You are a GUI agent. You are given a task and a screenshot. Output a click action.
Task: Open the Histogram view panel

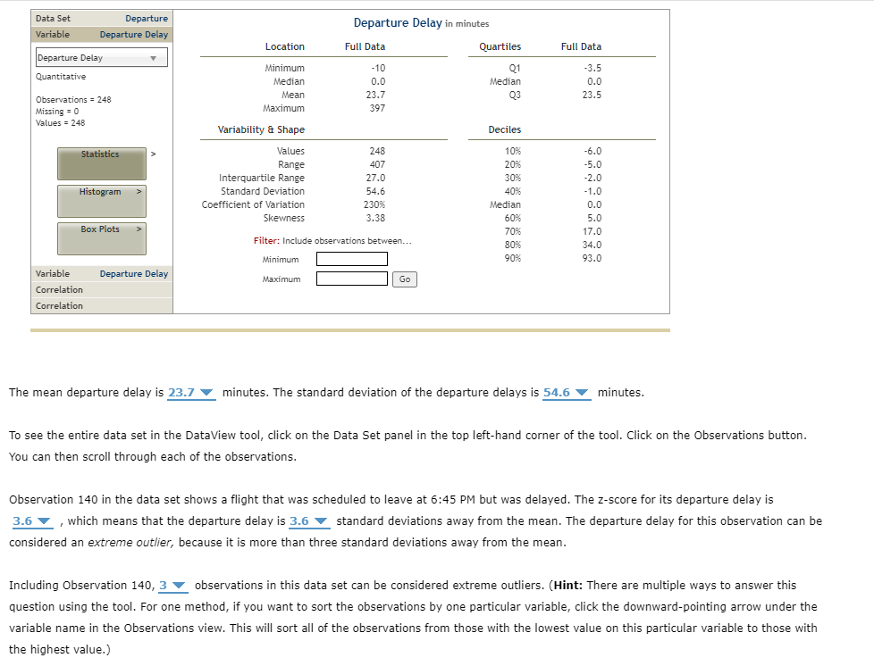click(x=101, y=201)
